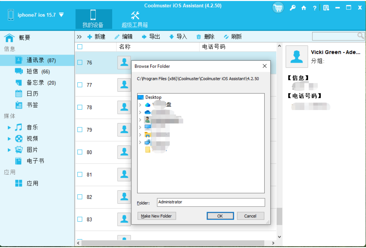366x248 pixels.
Task: Open the 音乐 (Music) section icon
Action: coord(18,127)
